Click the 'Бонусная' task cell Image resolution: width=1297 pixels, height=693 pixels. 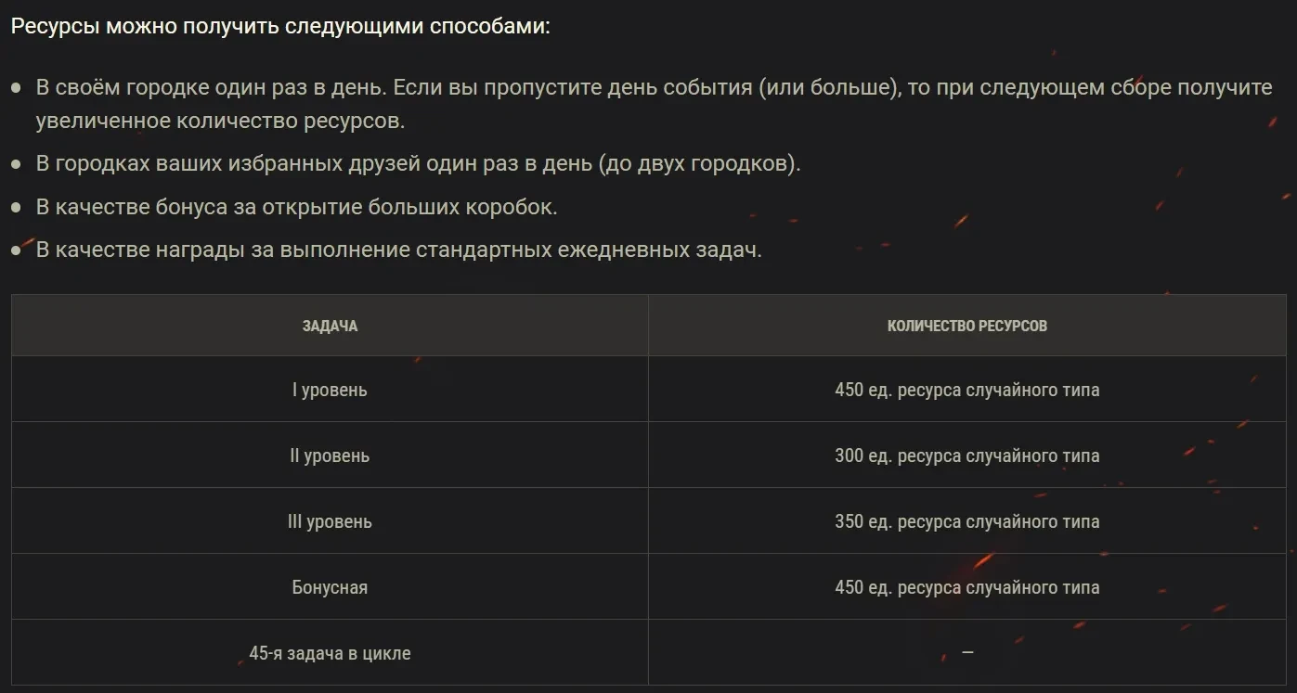pyautogui.click(x=330, y=587)
